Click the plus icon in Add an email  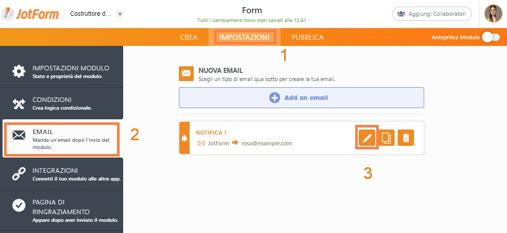point(274,97)
